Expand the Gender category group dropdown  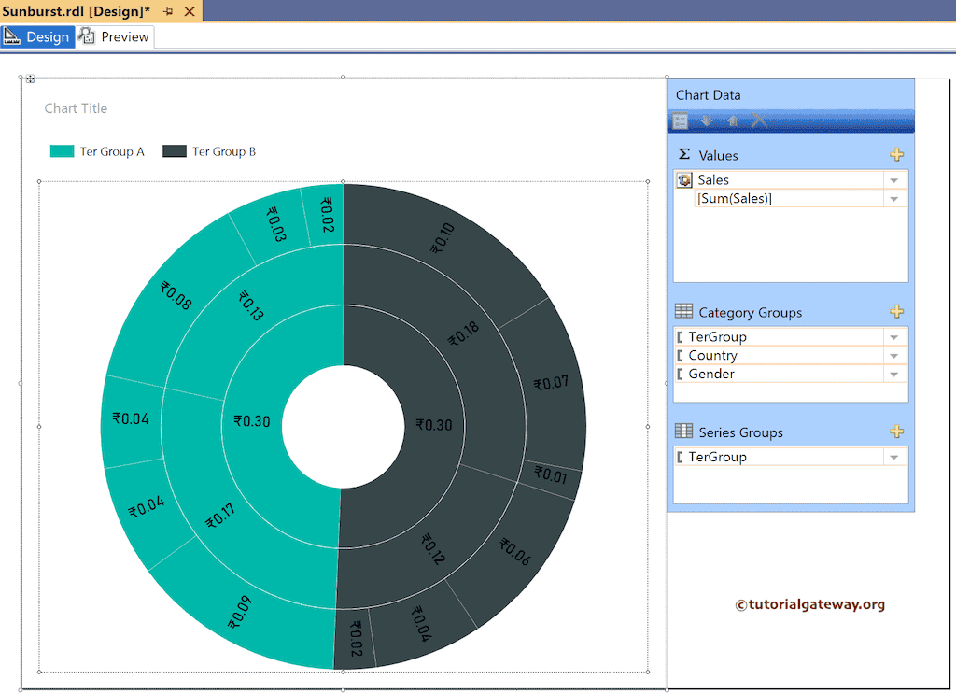[x=894, y=375]
